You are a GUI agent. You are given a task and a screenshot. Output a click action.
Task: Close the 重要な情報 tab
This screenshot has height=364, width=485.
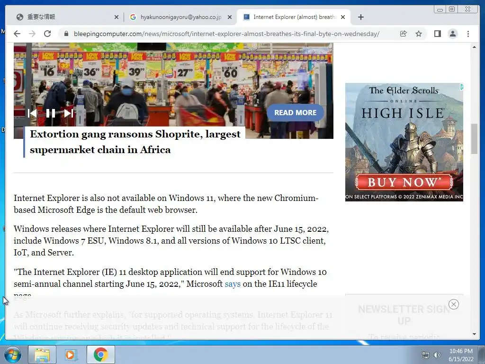click(x=117, y=18)
